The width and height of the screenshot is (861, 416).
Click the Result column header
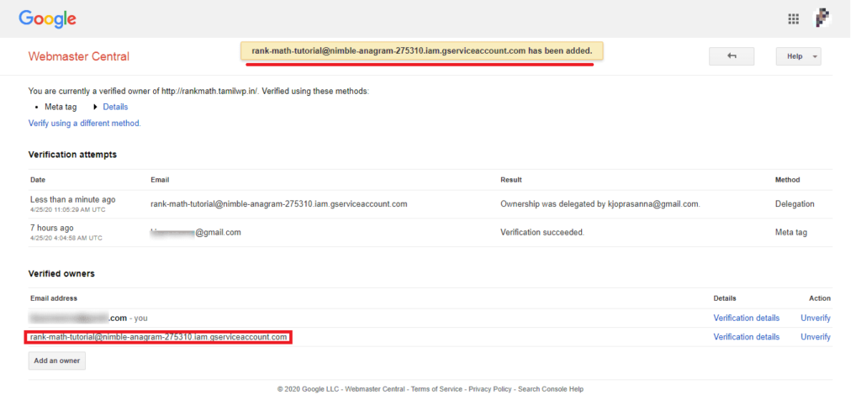(511, 180)
